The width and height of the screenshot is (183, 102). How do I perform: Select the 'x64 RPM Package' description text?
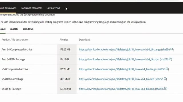point(11,89)
